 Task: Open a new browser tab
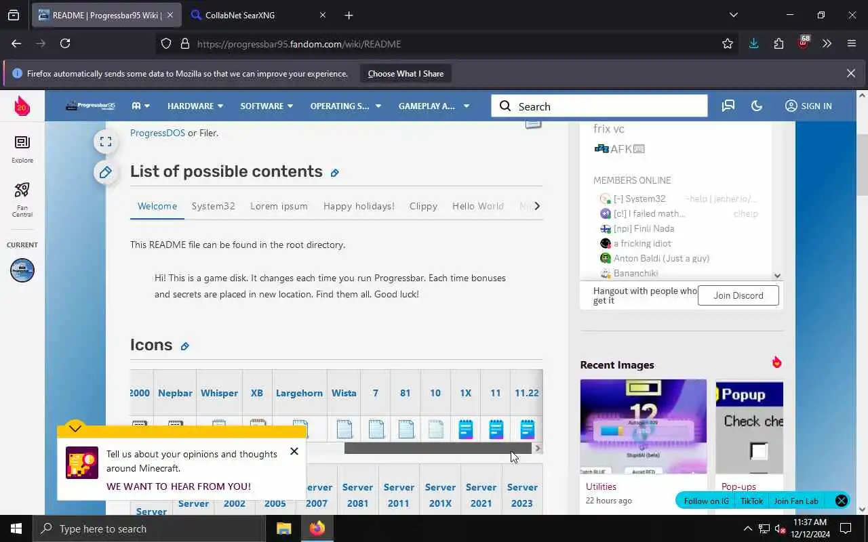(349, 15)
